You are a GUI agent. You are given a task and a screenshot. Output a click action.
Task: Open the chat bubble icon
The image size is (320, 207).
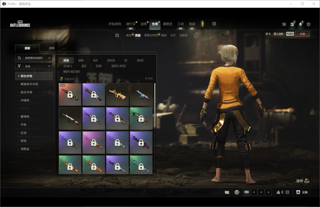(227, 192)
